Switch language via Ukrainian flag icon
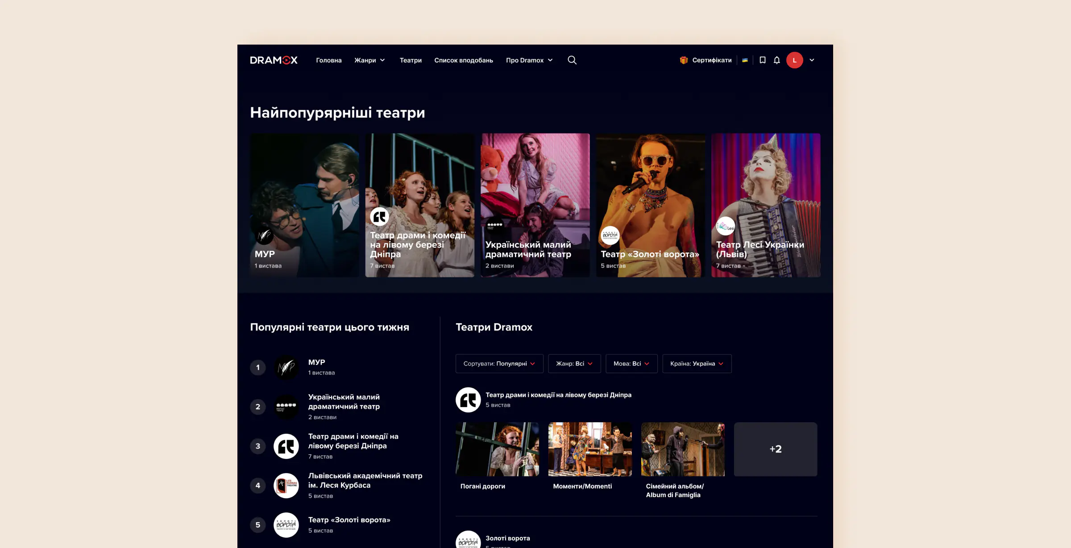This screenshot has width=1071, height=548. pyautogui.click(x=745, y=60)
